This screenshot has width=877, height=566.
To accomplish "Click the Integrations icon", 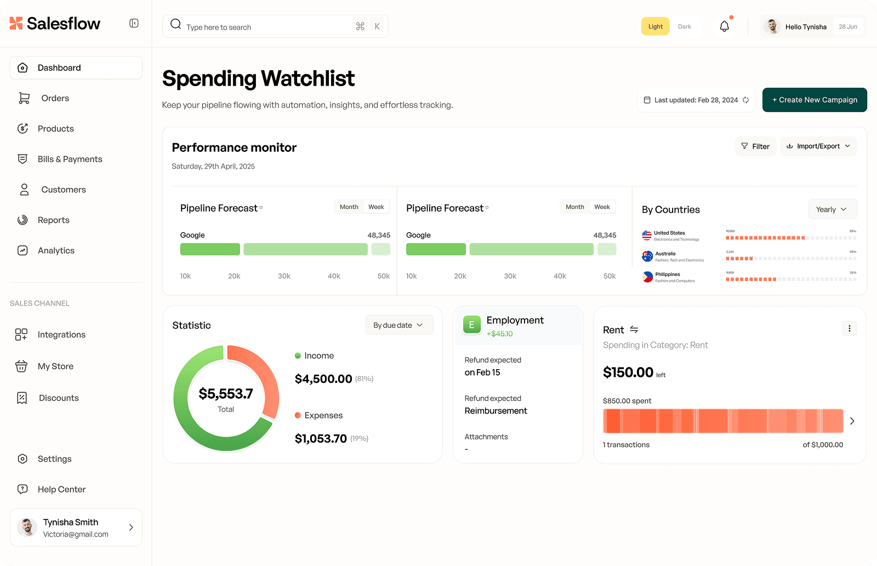I will tap(21, 335).
